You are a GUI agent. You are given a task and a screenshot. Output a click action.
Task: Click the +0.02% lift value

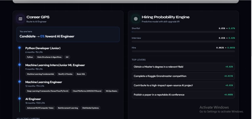229,67
